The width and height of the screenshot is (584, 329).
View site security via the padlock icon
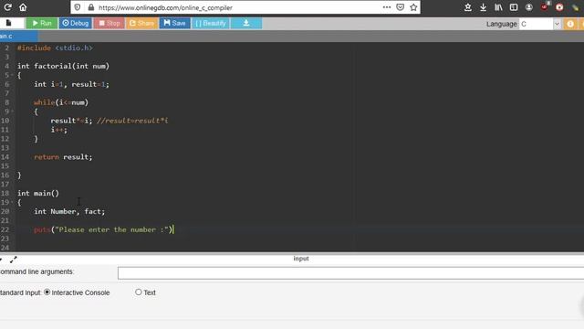point(91,7)
